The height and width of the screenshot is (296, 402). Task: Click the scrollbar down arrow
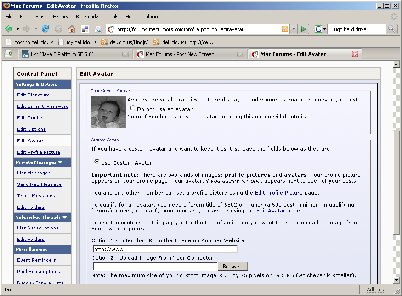(396, 280)
